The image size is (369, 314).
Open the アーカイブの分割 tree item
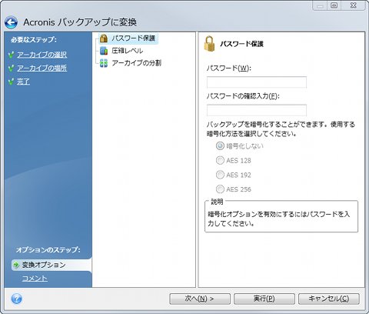coord(136,63)
